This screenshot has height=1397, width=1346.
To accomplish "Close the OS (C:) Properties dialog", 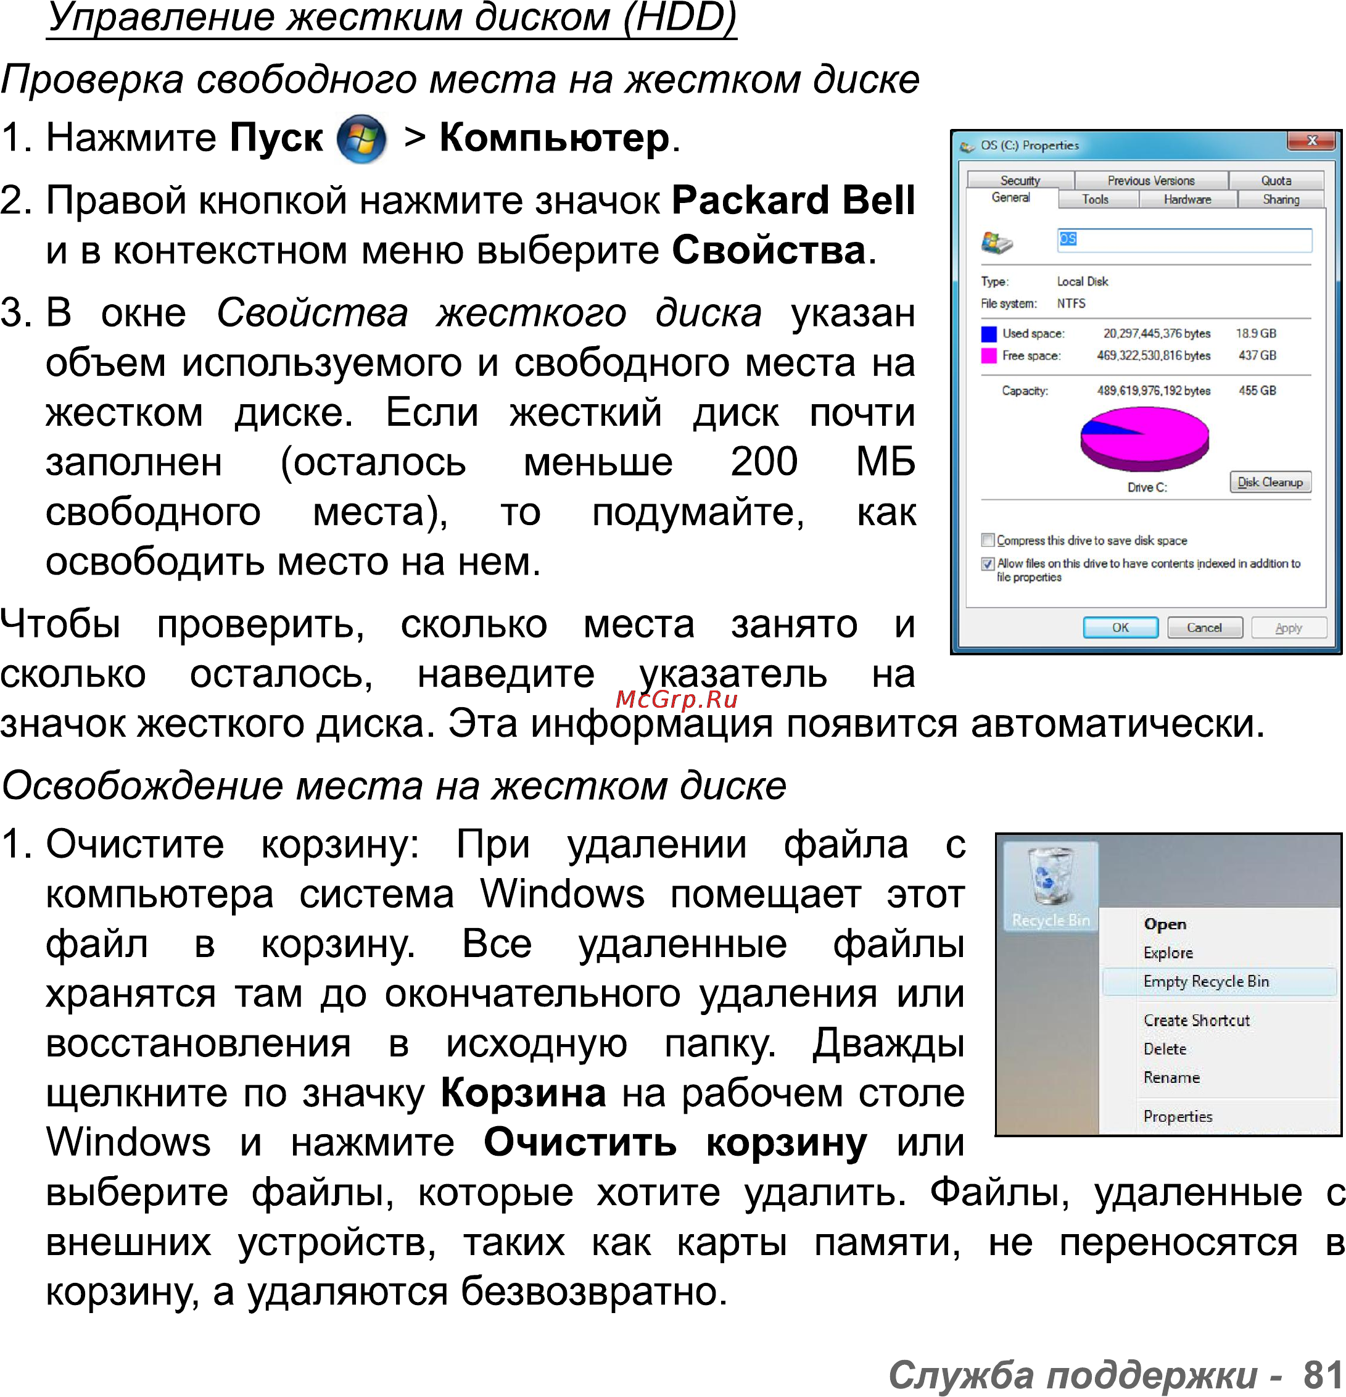I will [1311, 141].
